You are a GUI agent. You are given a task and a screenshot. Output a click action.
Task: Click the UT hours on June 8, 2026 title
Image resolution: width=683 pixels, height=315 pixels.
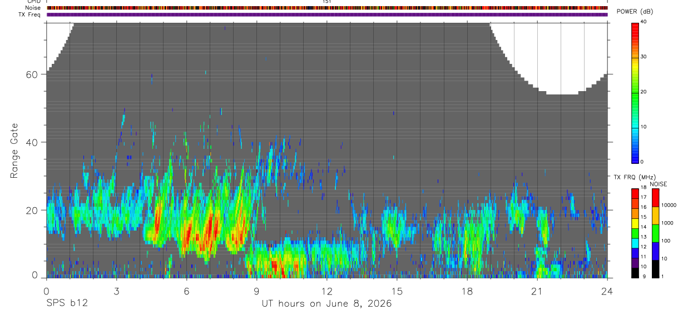pos(326,303)
